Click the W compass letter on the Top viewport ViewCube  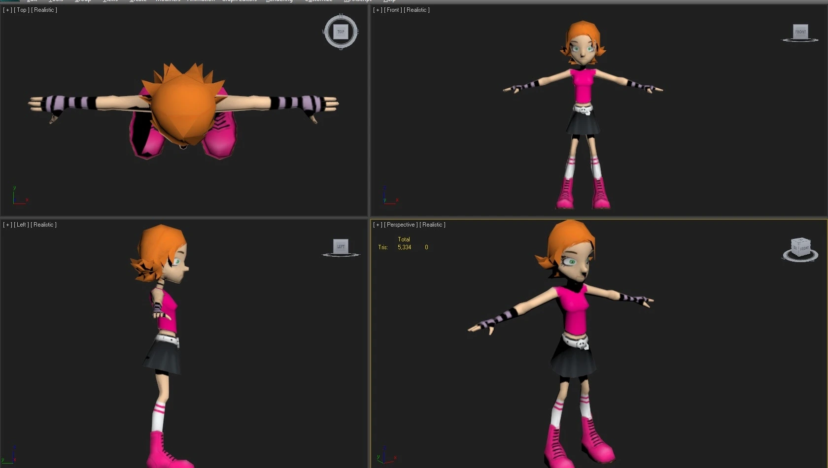pyautogui.click(x=324, y=32)
